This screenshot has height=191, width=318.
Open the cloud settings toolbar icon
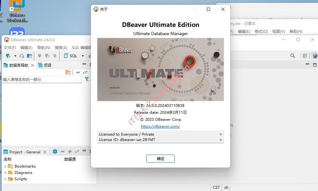22,56
